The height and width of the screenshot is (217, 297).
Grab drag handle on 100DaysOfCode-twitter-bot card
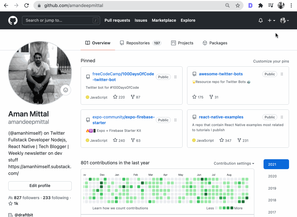(175, 77)
